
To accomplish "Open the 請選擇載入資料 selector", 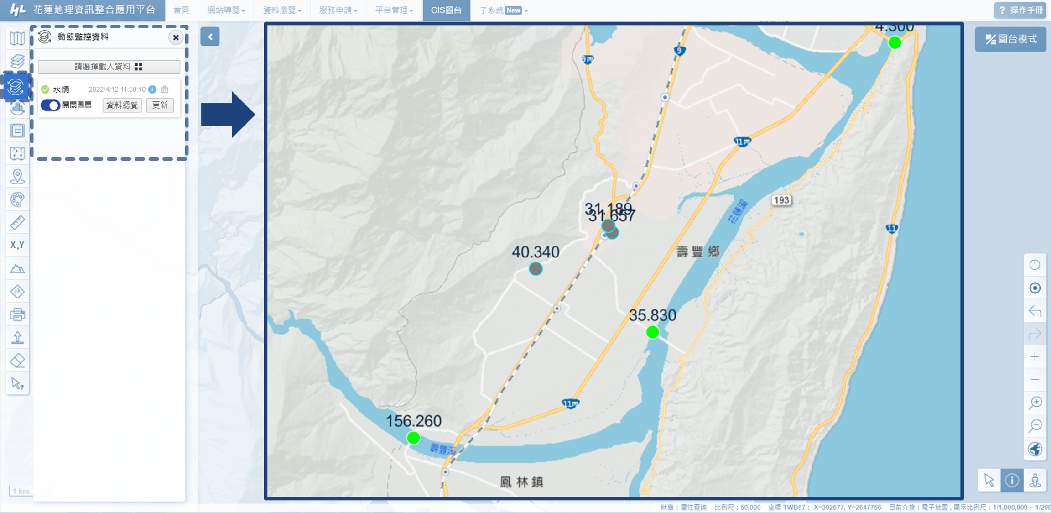I will coord(109,67).
